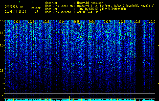This screenshot has height=101, width=159.
Task: Select the observer name Masayuki Kobayashi
Action: click(91, 3)
